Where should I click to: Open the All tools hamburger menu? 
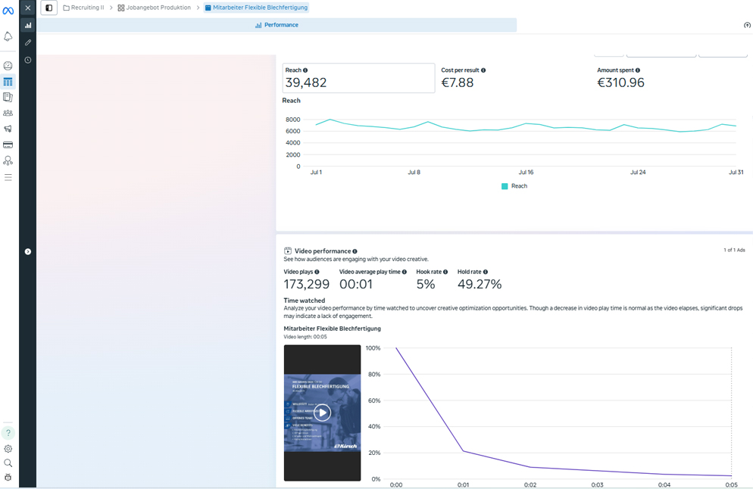click(8, 177)
